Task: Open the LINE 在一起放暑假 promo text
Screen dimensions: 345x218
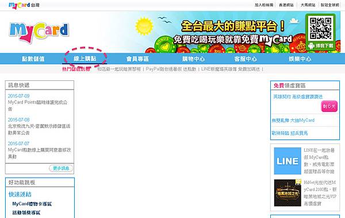Action: click(319, 161)
